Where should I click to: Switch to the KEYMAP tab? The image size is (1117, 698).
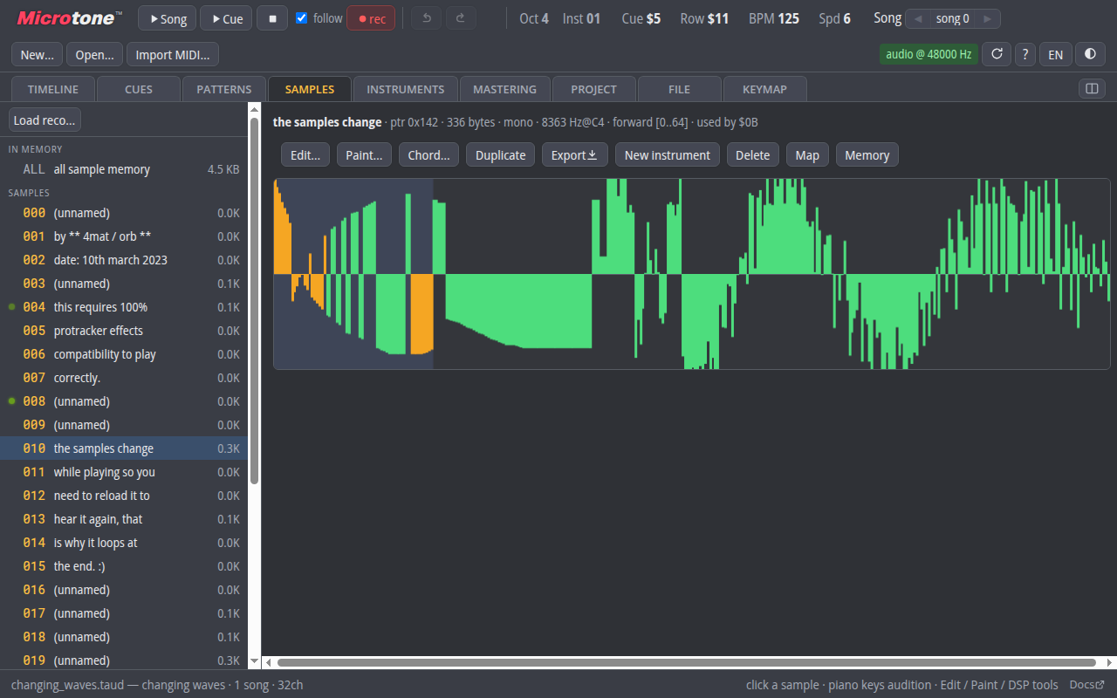coord(764,89)
